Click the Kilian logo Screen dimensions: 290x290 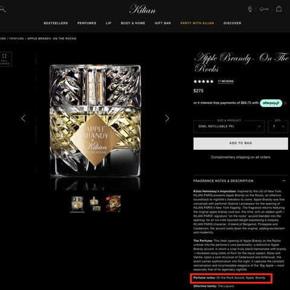(143, 10)
